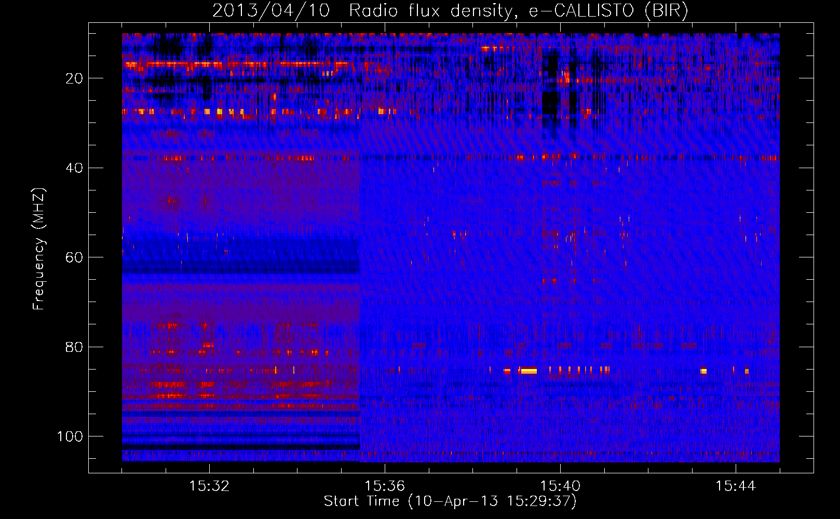Screen dimensions: 840x519
Task: Click the '15:44' time tick label
Action: tap(736, 486)
